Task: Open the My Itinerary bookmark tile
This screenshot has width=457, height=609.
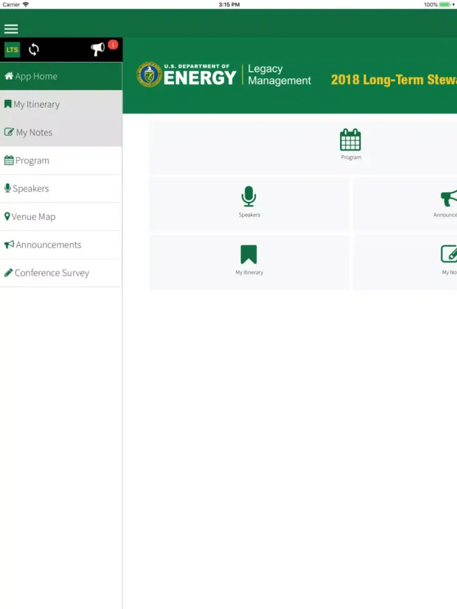Action: pos(249,260)
